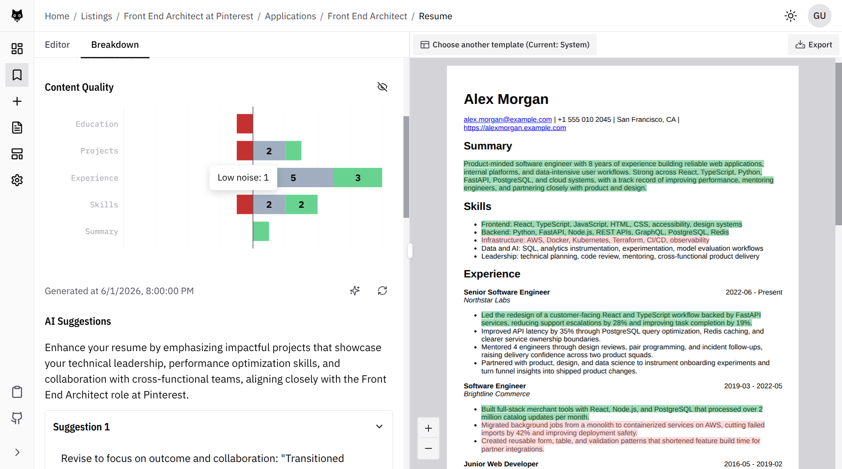Open the templates layout icon in sidebar
The image size is (842, 469).
(x=17, y=154)
